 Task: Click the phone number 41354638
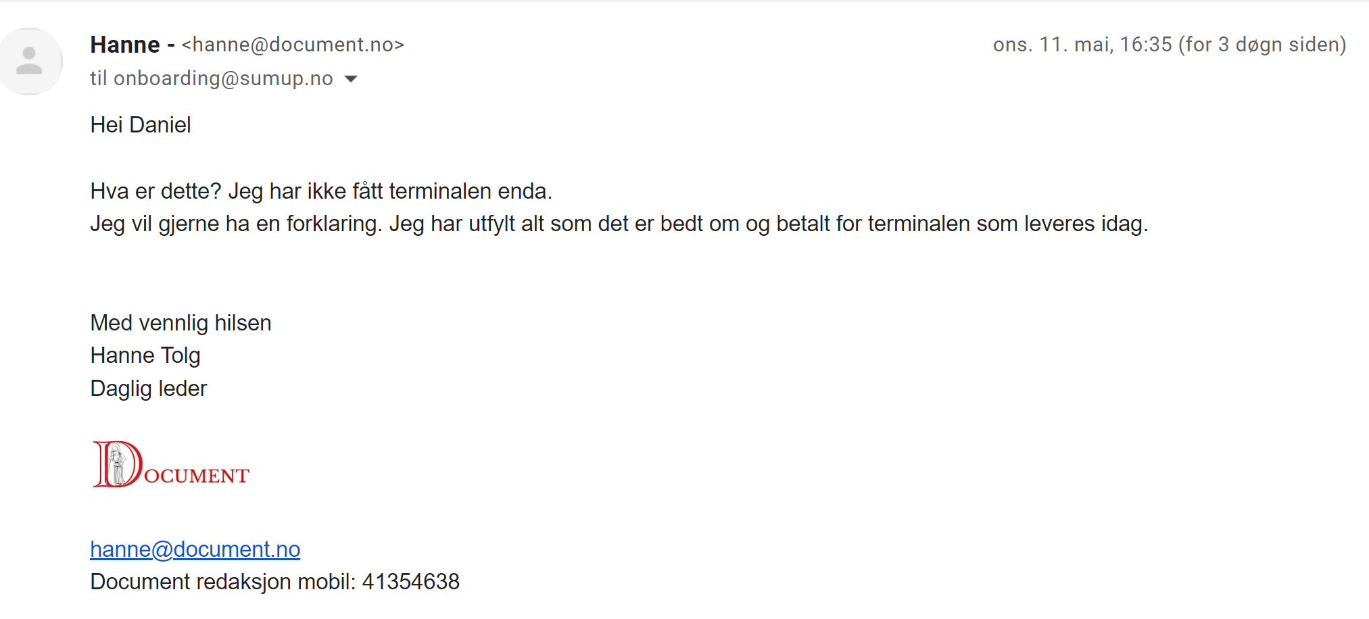click(x=410, y=582)
